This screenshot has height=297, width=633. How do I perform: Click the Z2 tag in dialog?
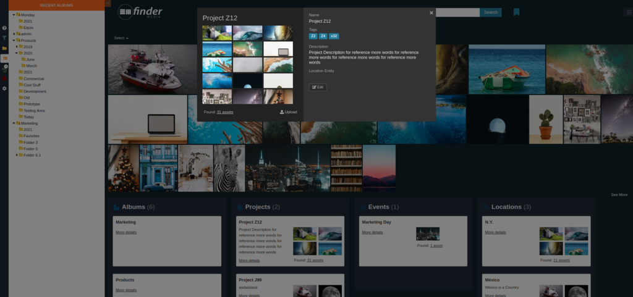[313, 36]
